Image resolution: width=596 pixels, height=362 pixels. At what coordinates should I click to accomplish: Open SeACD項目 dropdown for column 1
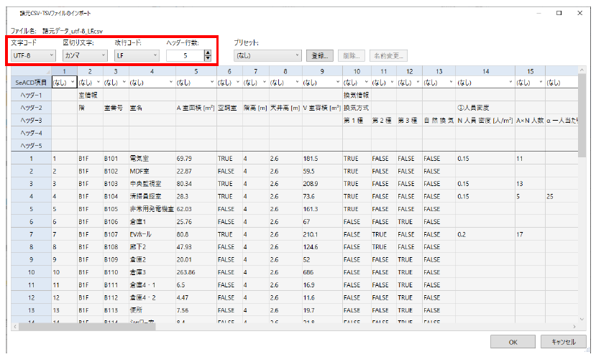click(x=64, y=83)
